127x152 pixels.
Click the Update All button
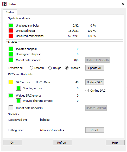click(x=95, y=68)
